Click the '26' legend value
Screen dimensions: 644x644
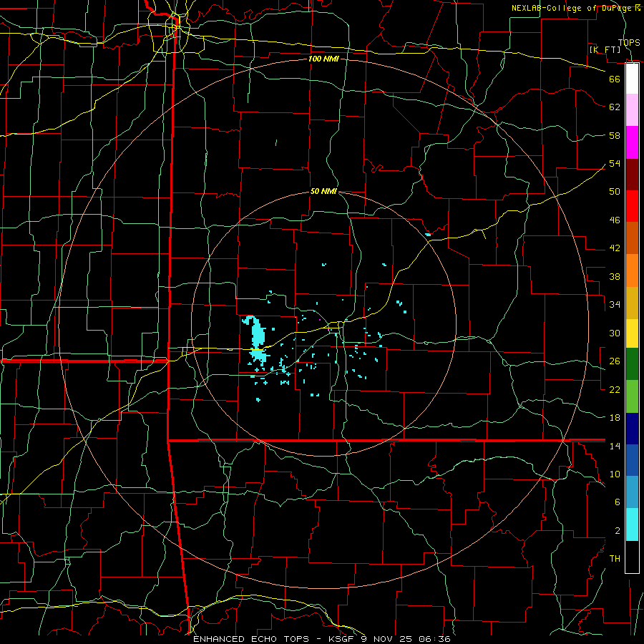(615, 361)
